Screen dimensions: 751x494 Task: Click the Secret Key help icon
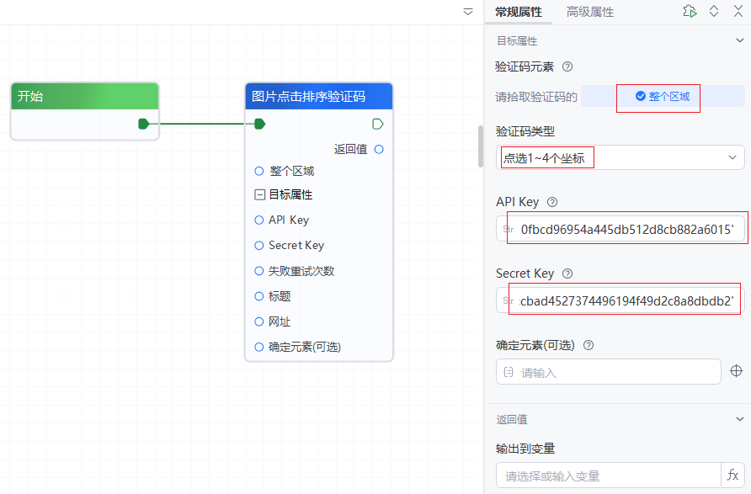pyautogui.click(x=567, y=274)
